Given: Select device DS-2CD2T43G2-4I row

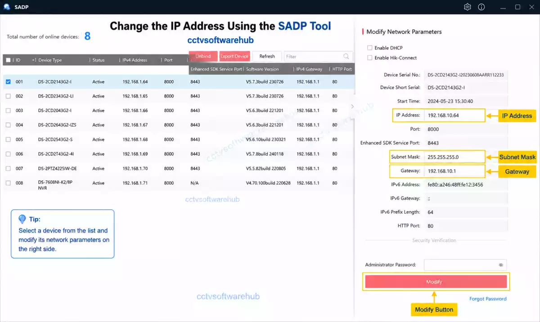Looking at the screenshot, I should coord(179,154).
